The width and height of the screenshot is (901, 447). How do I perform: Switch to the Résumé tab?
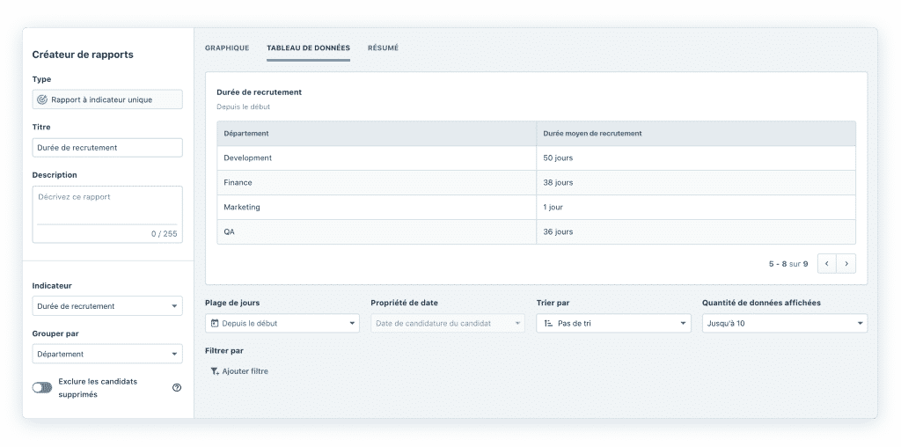[x=383, y=48]
